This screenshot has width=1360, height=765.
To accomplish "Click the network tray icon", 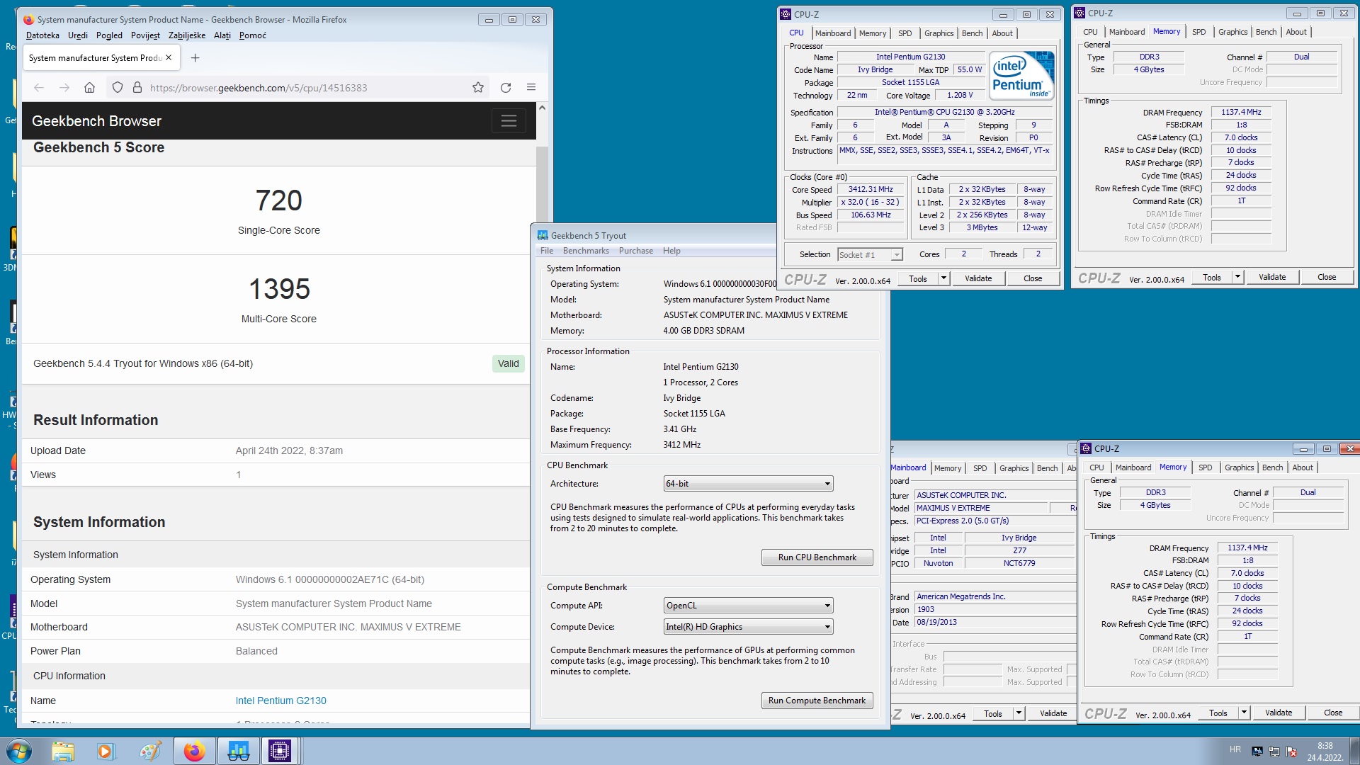I will tap(1274, 752).
